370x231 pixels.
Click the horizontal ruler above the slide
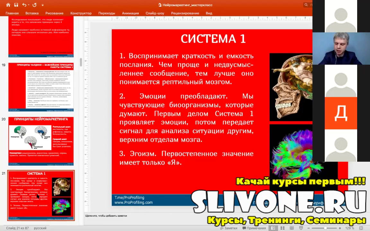coord(212,18)
